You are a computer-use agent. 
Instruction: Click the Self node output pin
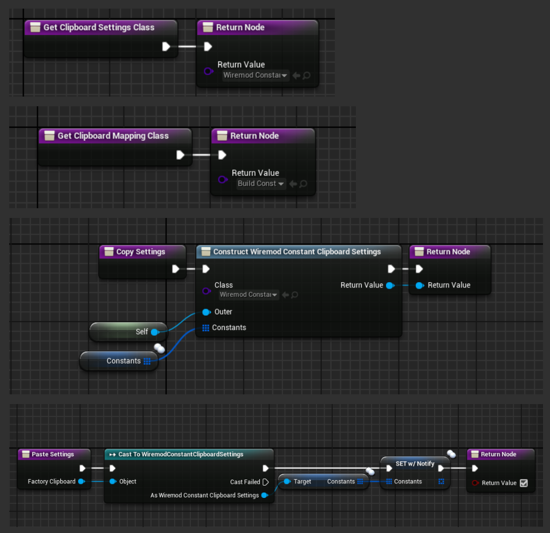pyautogui.click(x=155, y=332)
